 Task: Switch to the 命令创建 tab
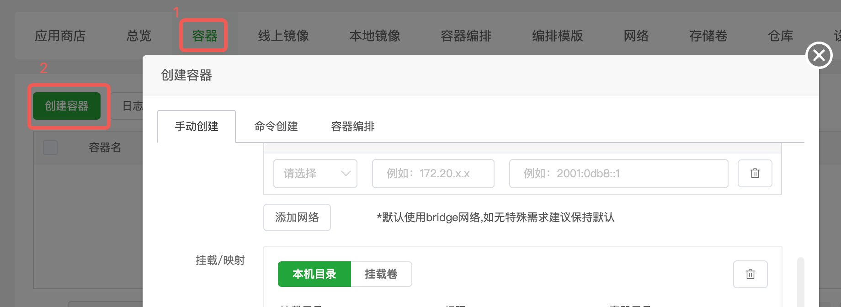pyautogui.click(x=276, y=127)
